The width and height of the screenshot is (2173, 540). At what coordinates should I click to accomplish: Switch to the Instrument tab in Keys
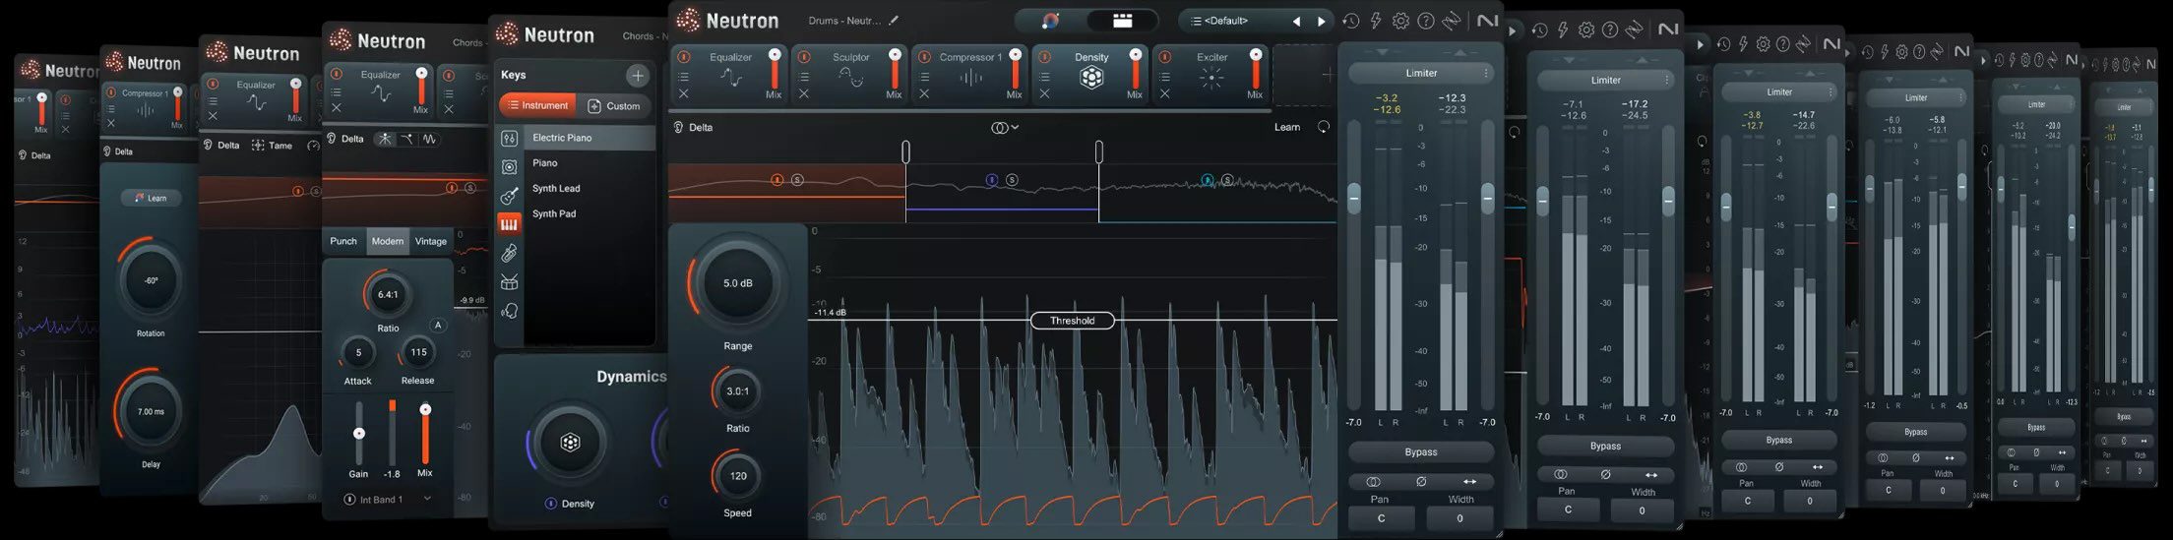click(537, 105)
